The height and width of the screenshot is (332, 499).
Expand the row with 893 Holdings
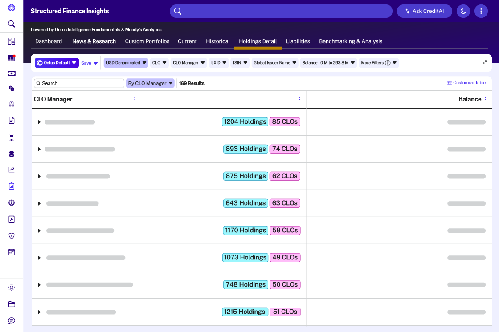[x=39, y=149]
